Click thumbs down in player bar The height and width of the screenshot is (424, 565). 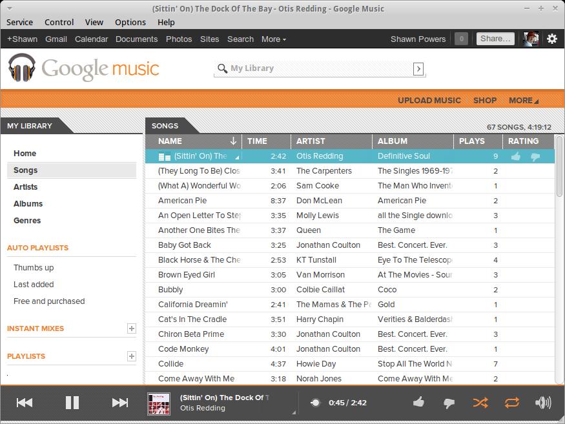[449, 403]
